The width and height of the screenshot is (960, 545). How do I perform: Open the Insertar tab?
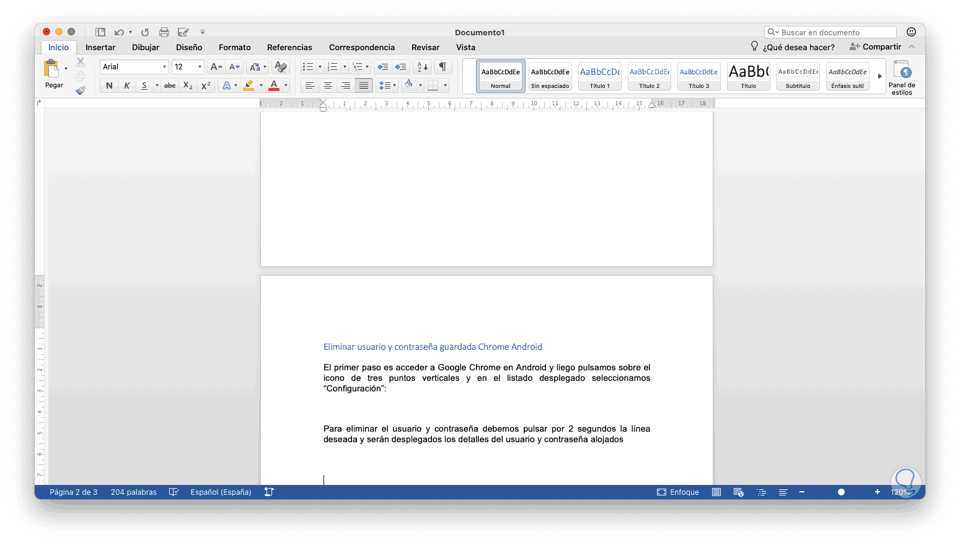[x=100, y=47]
